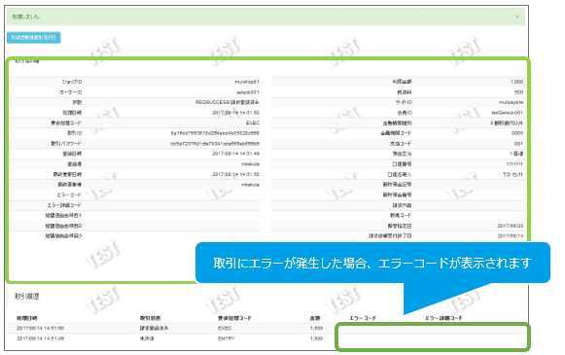The image size is (565, 355).
Task: Click EXEC in the details panel
Action: coord(253,123)
